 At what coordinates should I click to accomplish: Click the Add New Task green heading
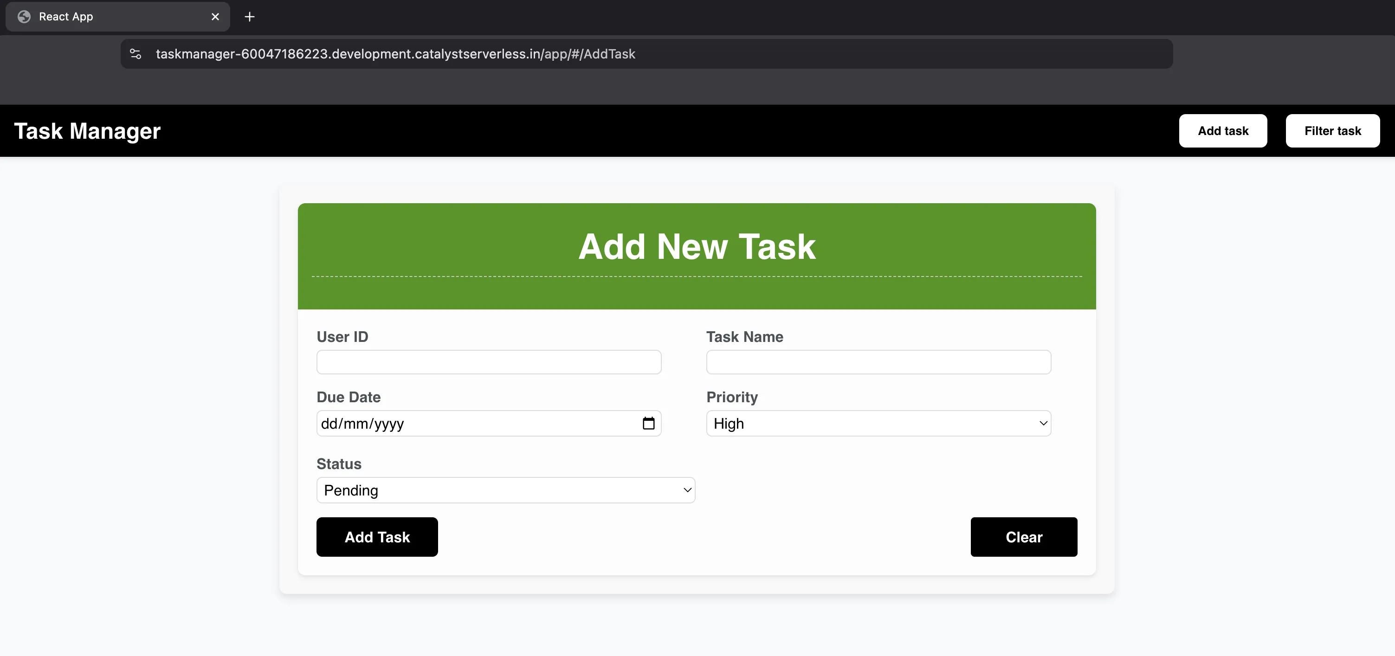tap(697, 247)
